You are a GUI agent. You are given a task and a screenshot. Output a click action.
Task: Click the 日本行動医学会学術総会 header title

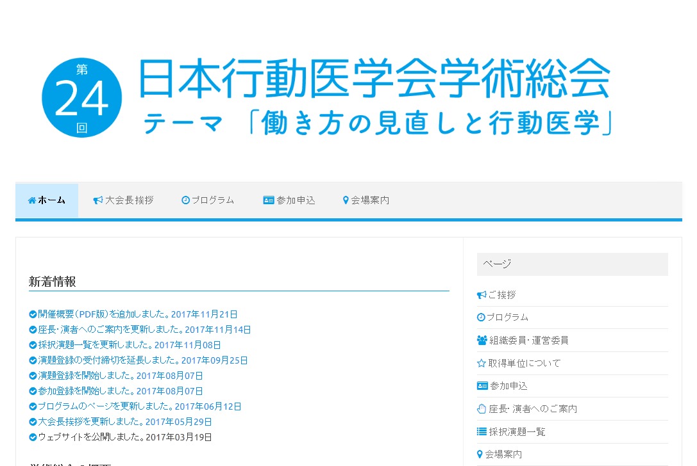(374, 78)
